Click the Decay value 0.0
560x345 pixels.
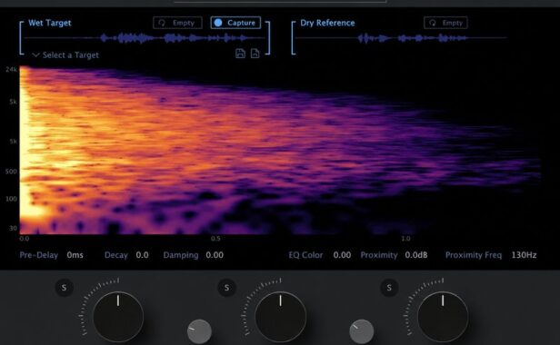(x=142, y=255)
